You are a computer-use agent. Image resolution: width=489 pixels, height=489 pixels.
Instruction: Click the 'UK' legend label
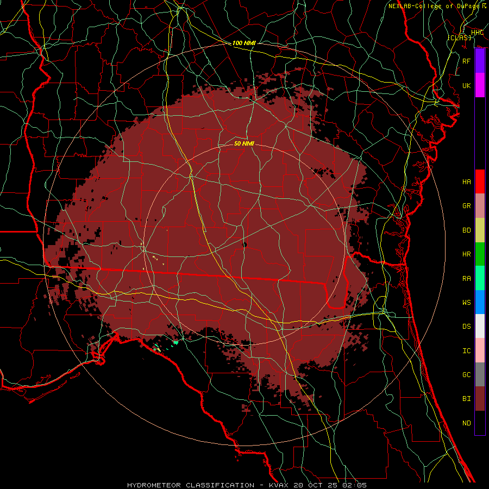pyautogui.click(x=467, y=86)
